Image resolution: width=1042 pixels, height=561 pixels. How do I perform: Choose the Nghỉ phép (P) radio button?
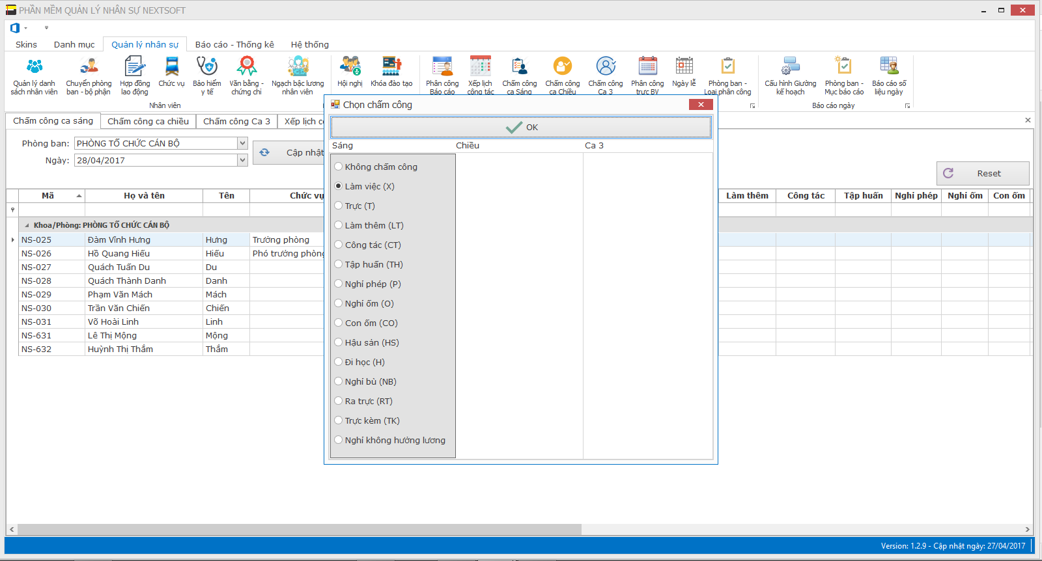point(339,284)
